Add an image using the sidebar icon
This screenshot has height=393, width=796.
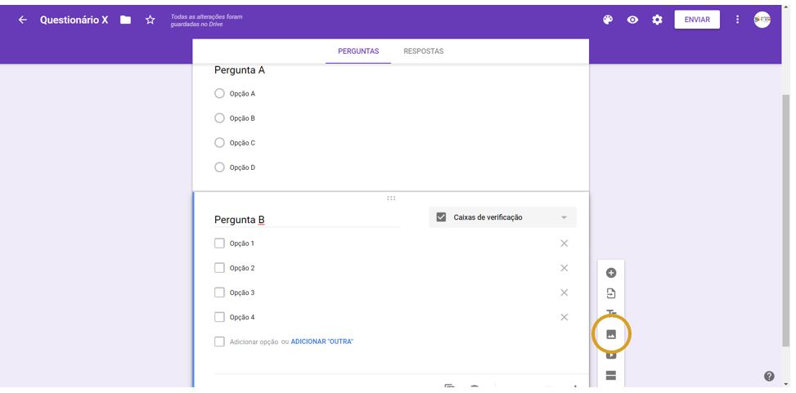610,334
